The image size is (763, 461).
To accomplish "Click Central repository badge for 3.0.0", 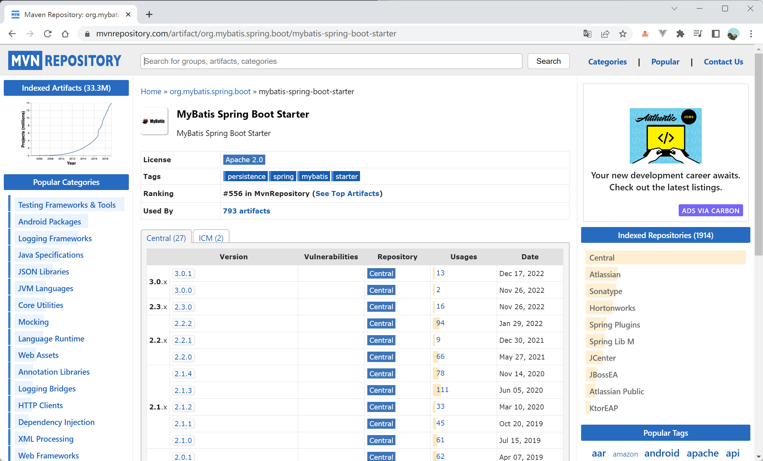I will point(381,290).
